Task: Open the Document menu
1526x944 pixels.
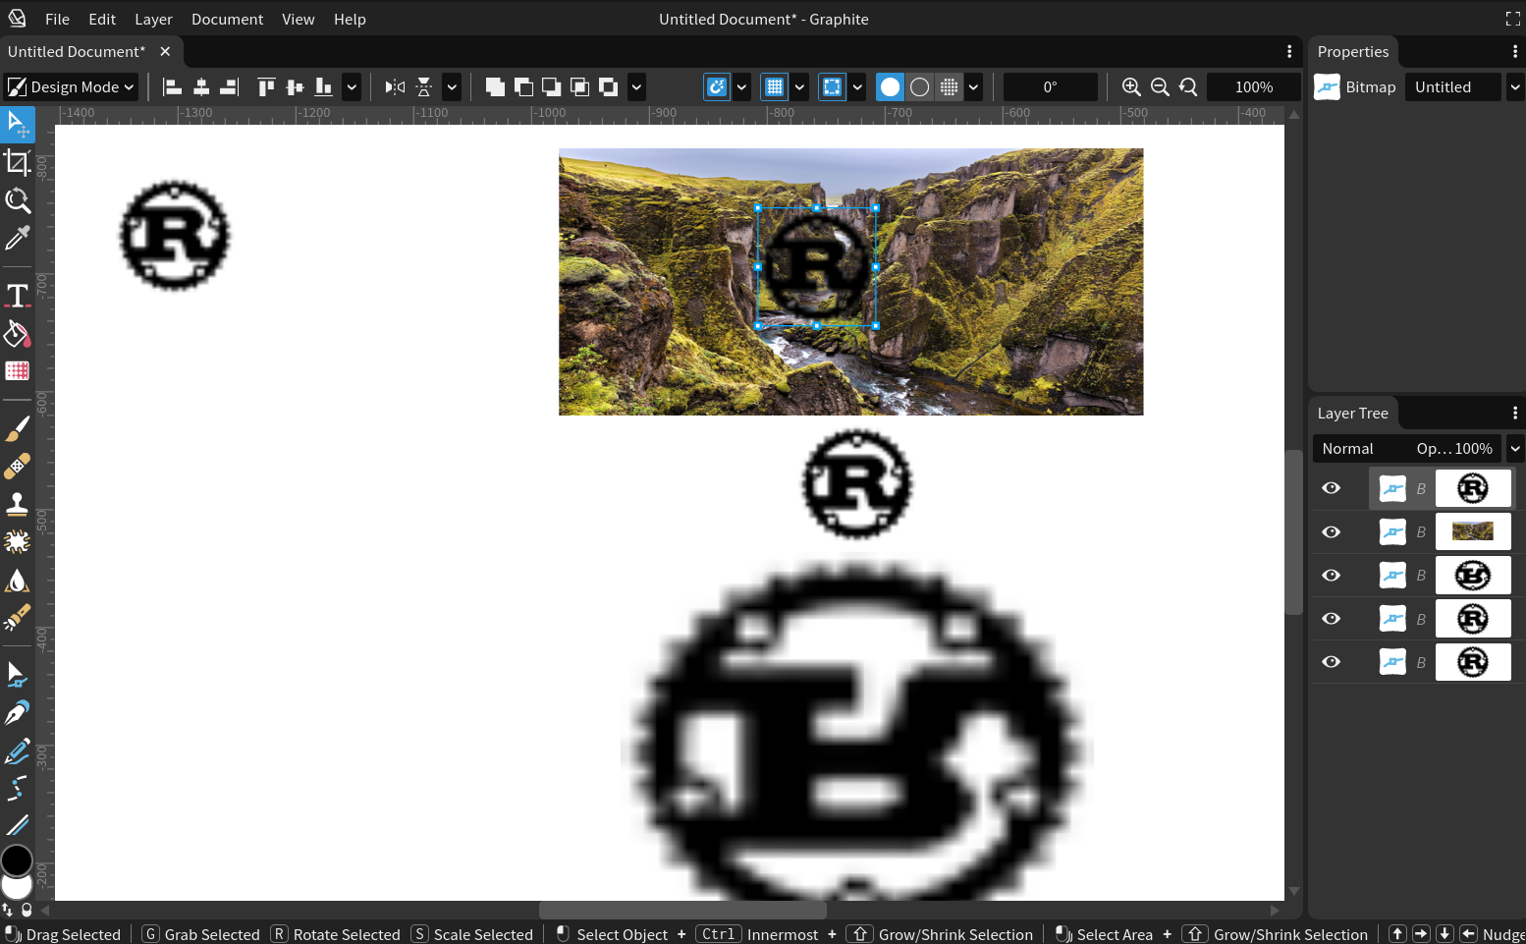Action: [x=227, y=19]
